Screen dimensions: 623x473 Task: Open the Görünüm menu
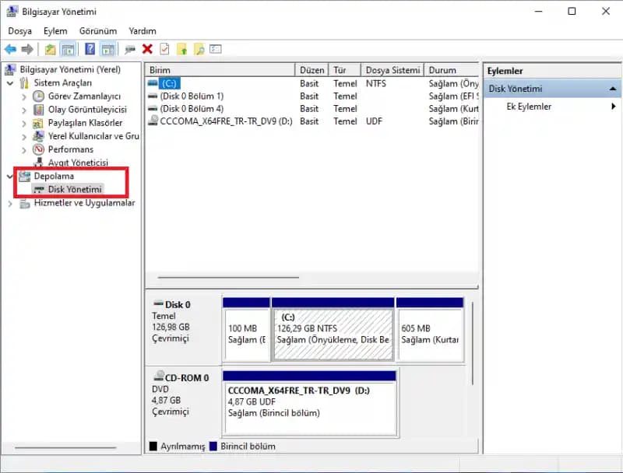(x=98, y=31)
